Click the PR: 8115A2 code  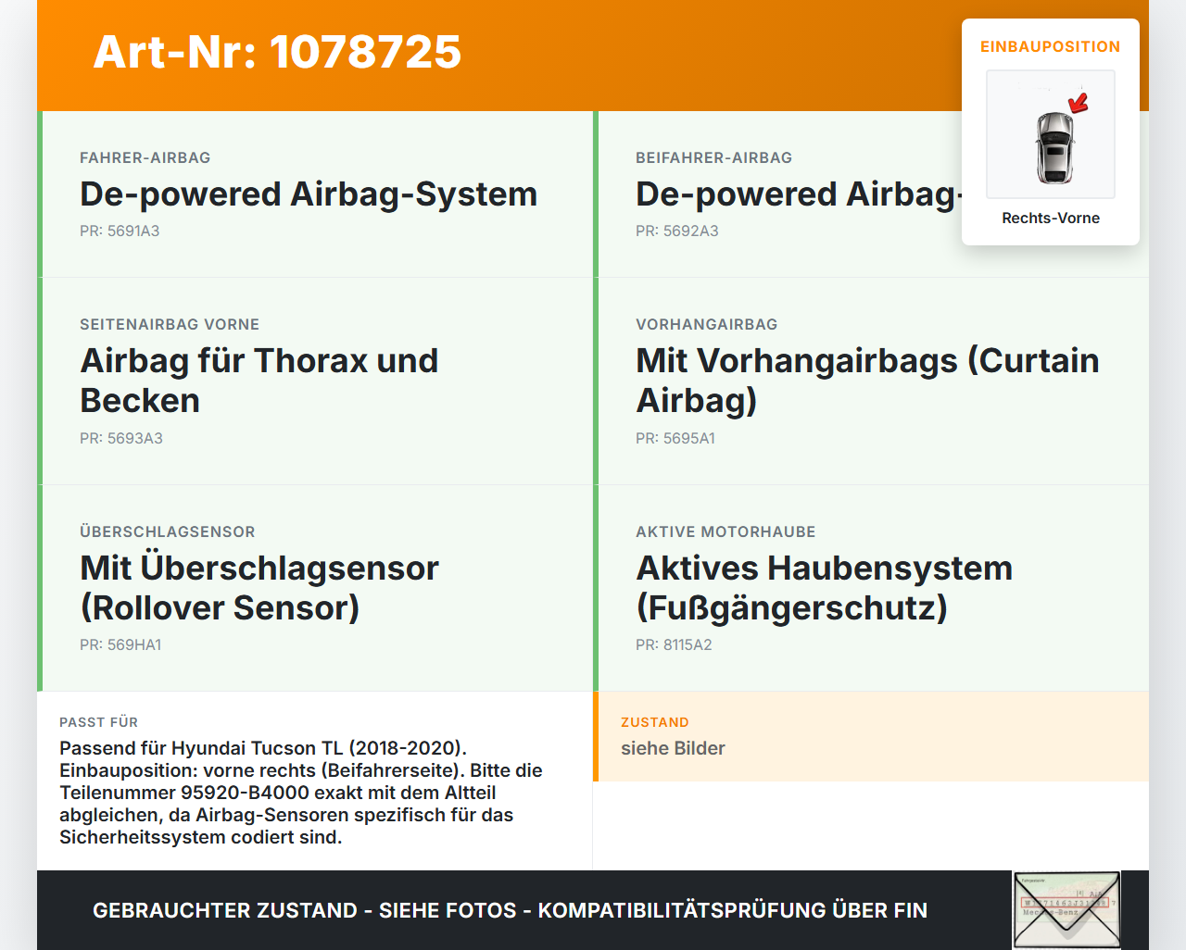click(x=674, y=644)
